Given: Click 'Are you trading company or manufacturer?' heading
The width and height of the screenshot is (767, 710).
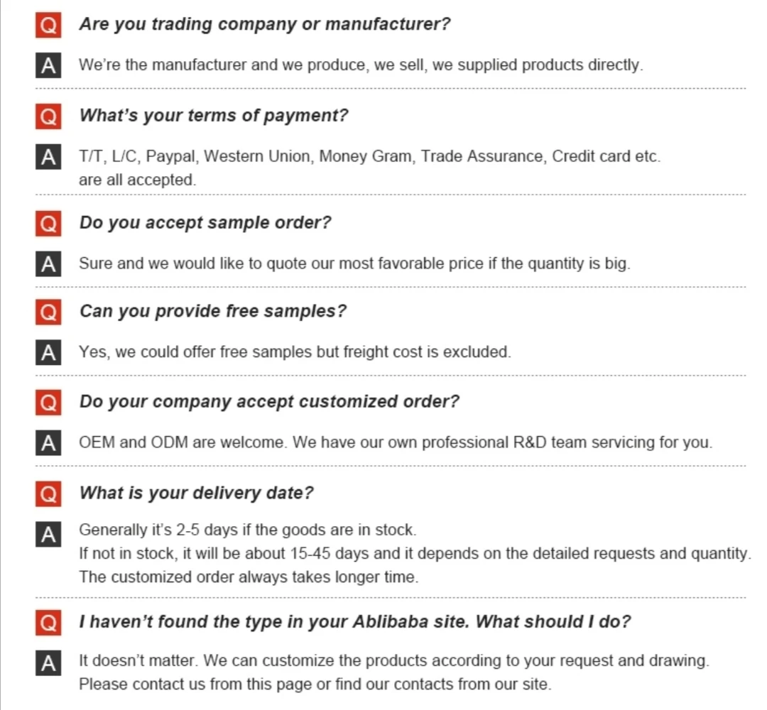Looking at the screenshot, I should point(264,24).
